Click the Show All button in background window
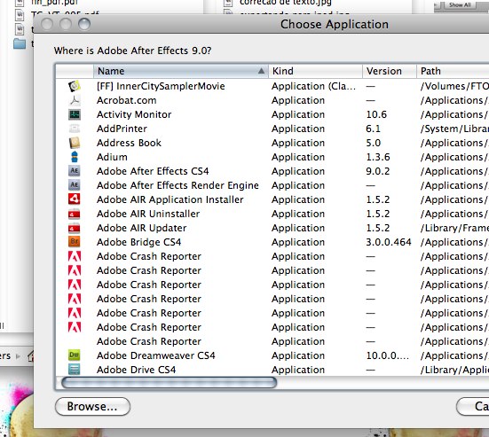Image resolution: width=489 pixels, height=437 pixels. pos(460,5)
